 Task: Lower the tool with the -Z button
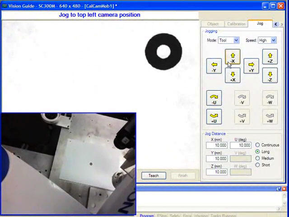click(270, 75)
